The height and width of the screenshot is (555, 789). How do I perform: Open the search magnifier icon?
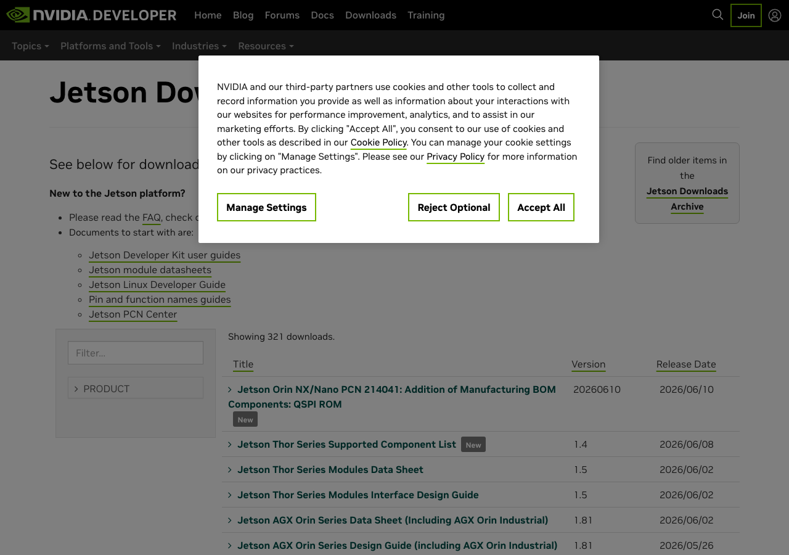[717, 15]
